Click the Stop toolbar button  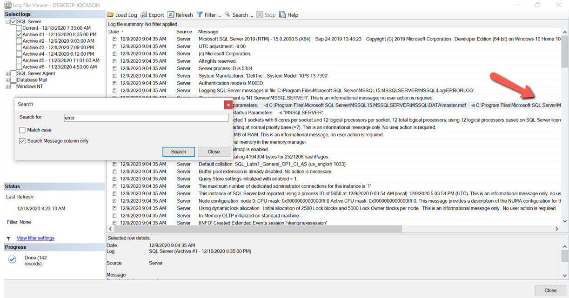[266, 15]
